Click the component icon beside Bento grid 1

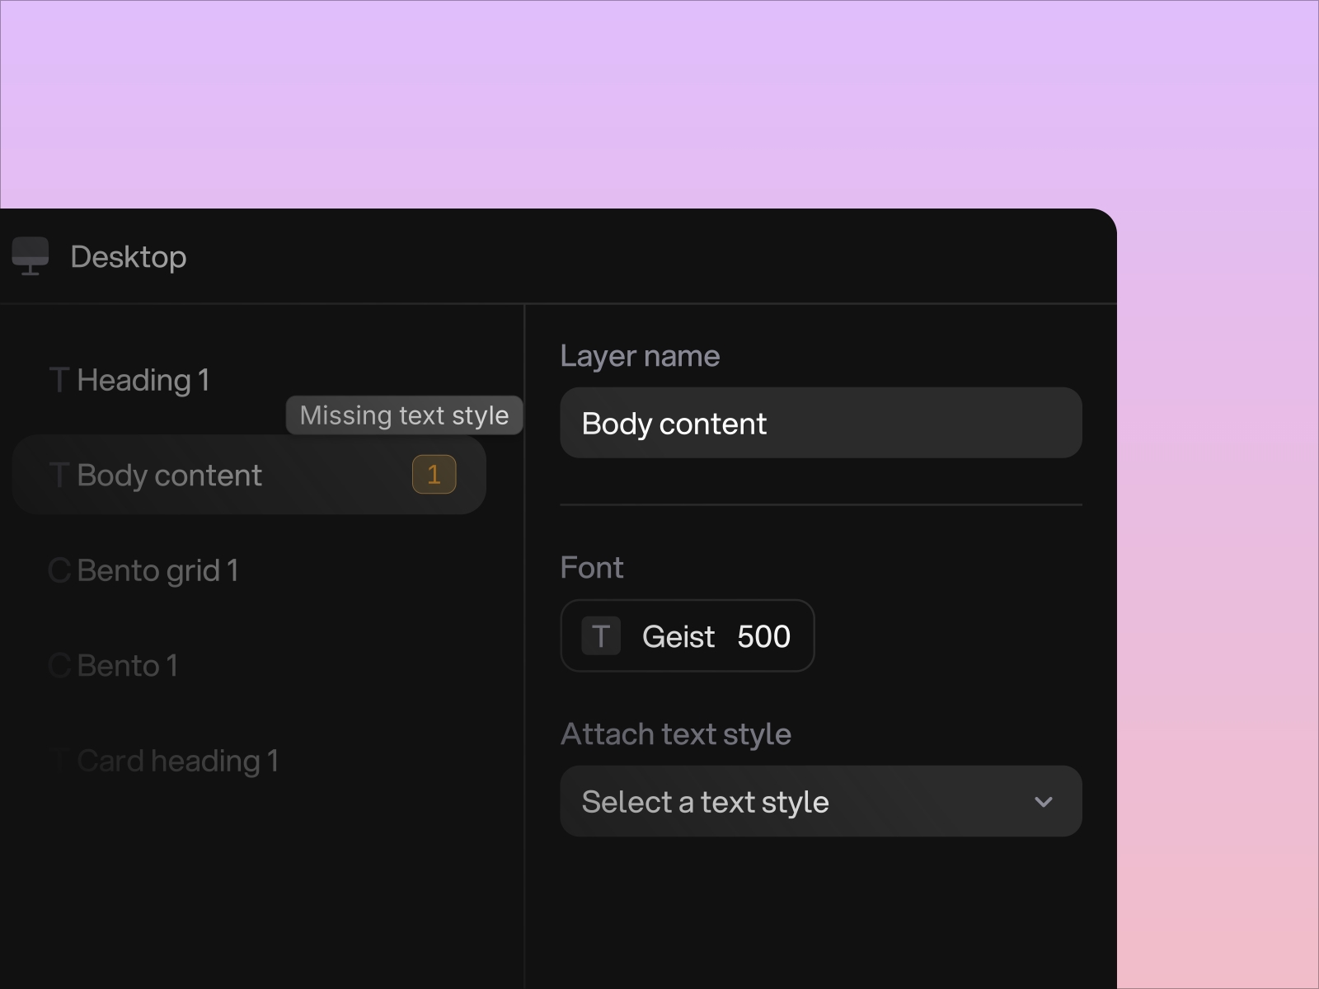(x=59, y=569)
